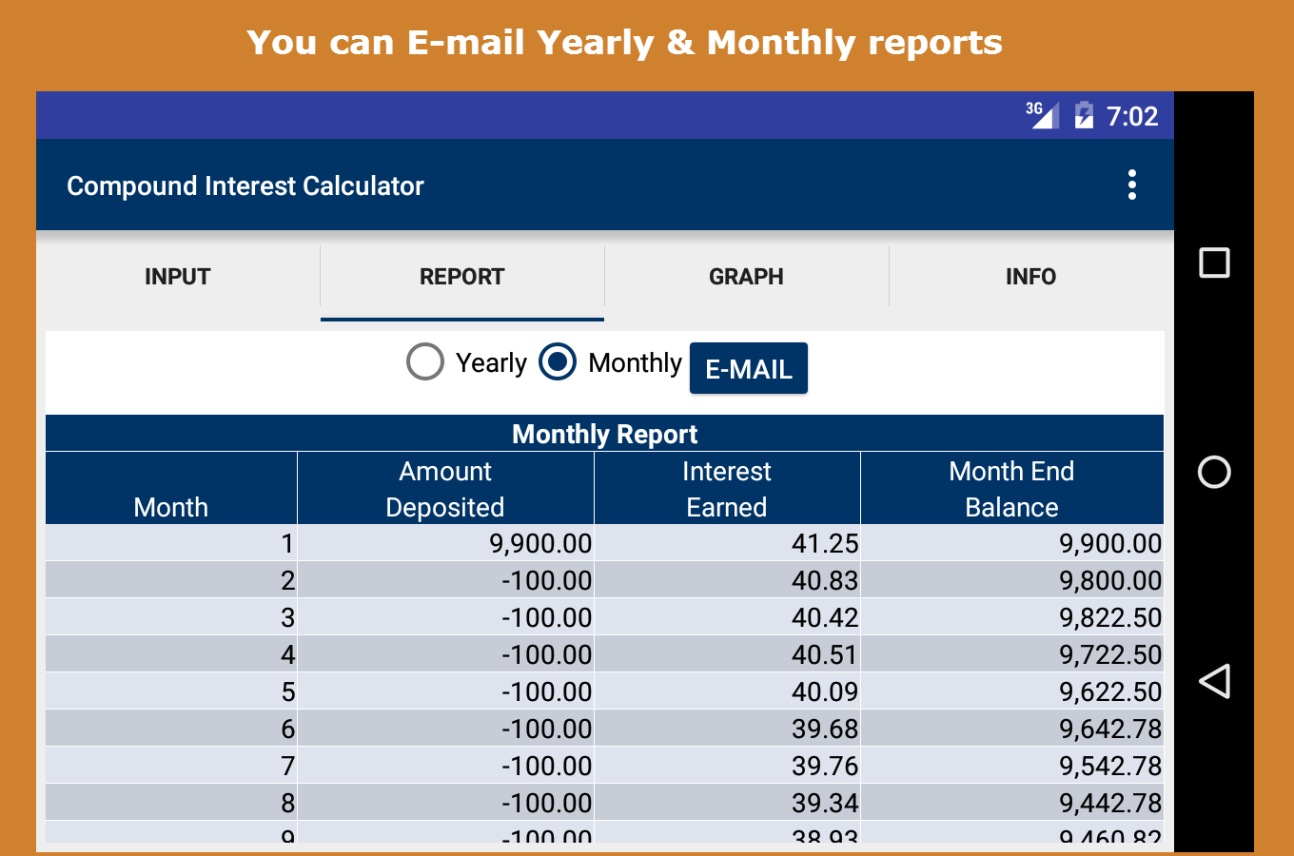The image size is (1294, 856).
Task: Click the 7:02 clock in status bar
Action: [x=1132, y=116]
